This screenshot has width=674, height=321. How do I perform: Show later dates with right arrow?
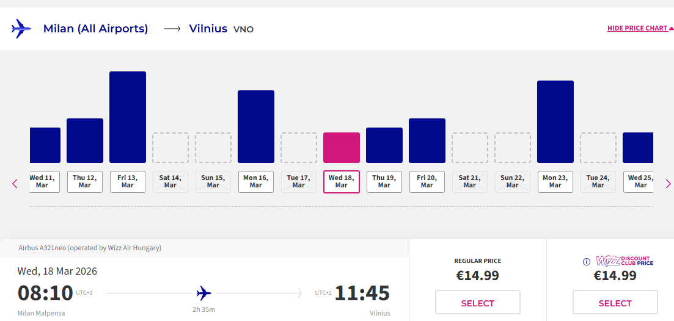668,183
